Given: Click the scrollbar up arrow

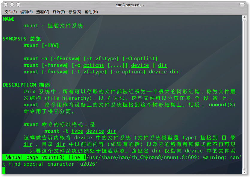Looking at the screenshot, I should click(244, 17).
